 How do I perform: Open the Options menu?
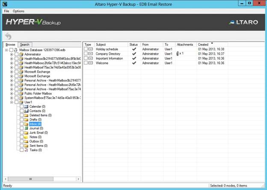tap(18, 11)
